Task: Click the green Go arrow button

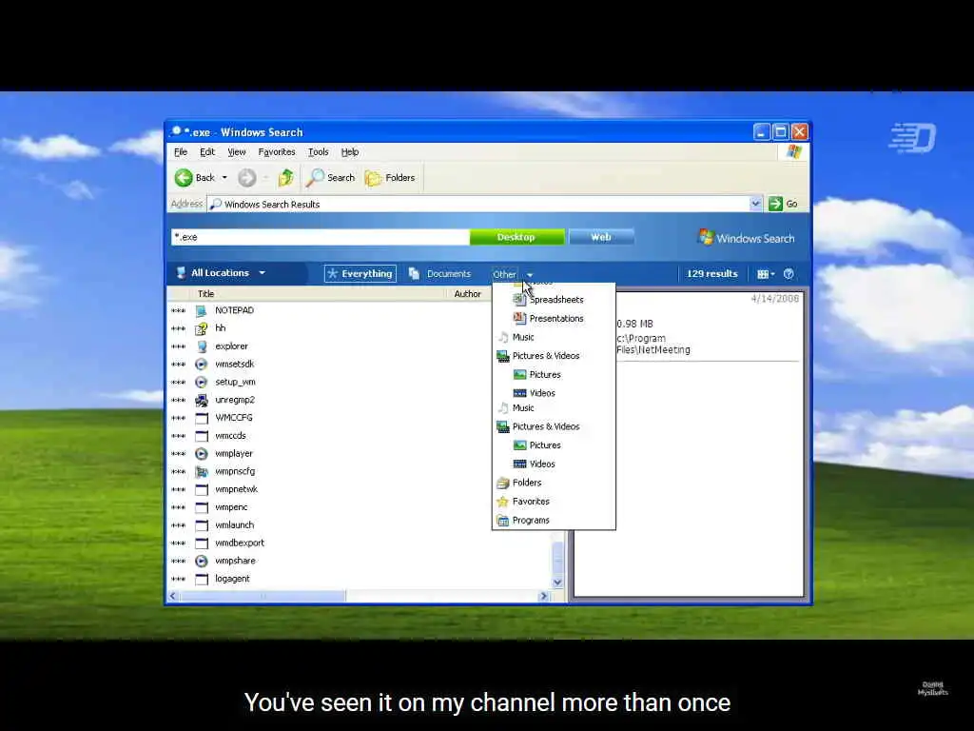Action: tap(775, 204)
